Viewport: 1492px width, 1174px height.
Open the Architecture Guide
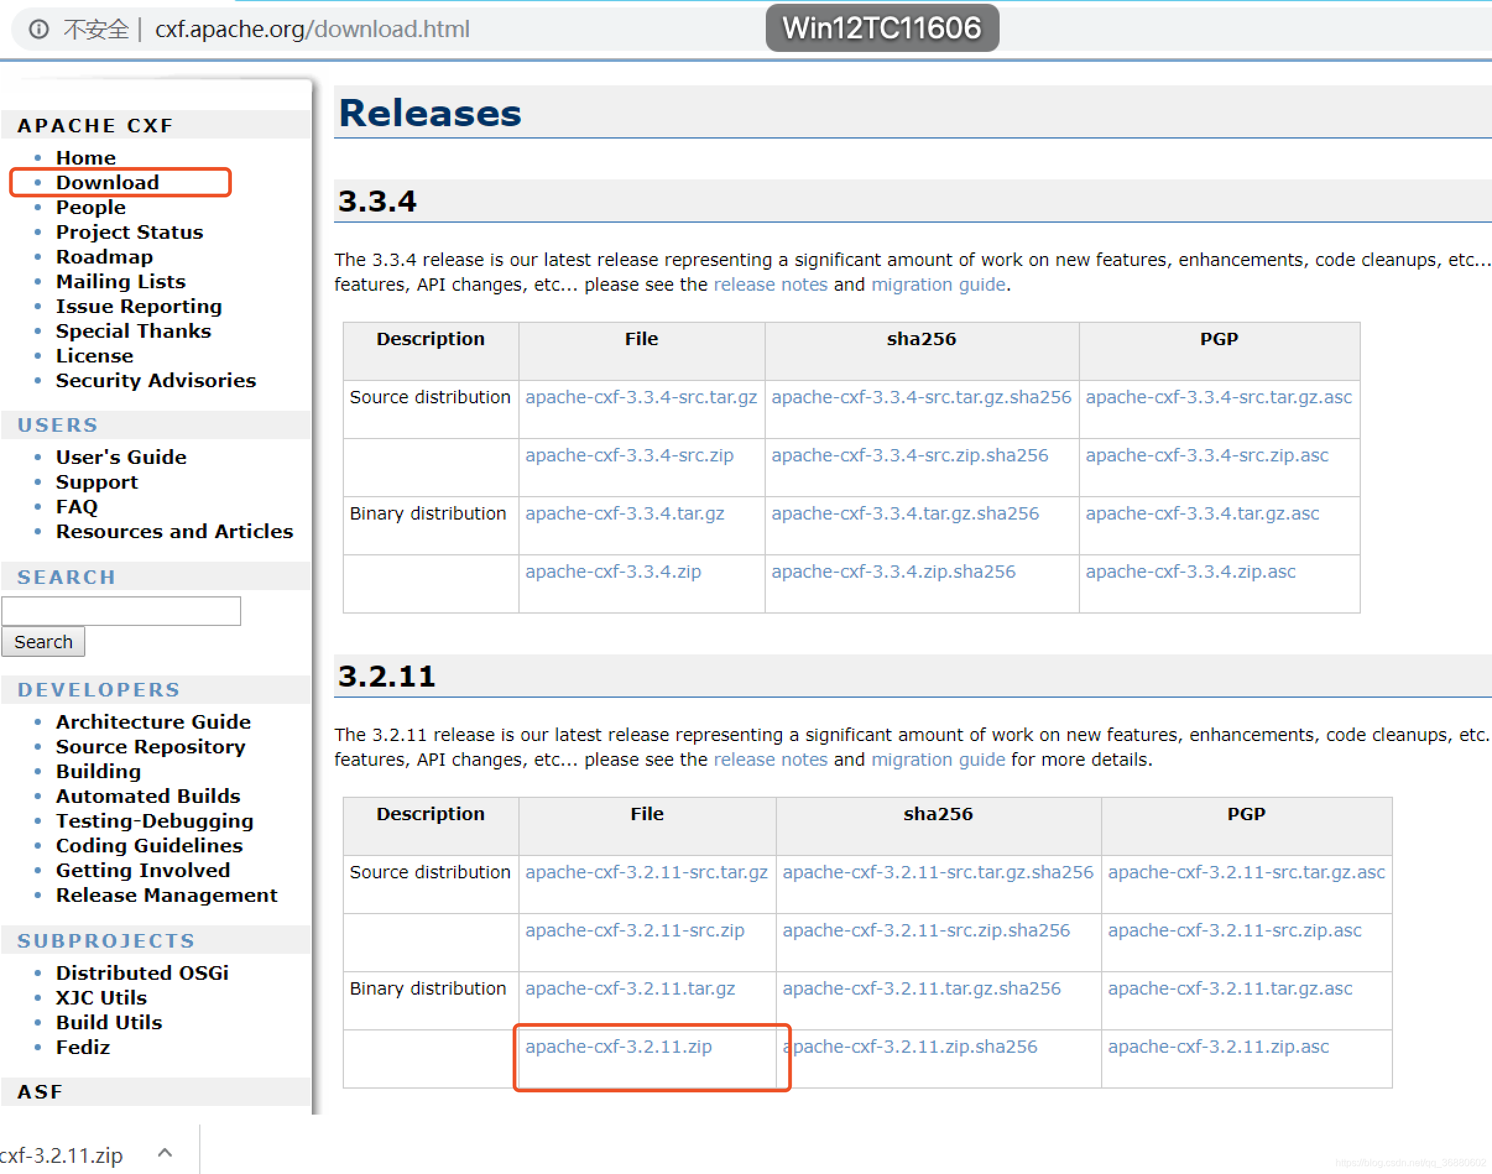(153, 721)
